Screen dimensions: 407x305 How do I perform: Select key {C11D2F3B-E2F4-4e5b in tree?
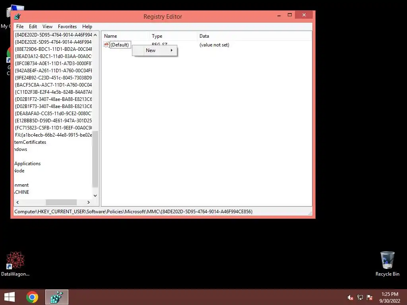pos(53,92)
